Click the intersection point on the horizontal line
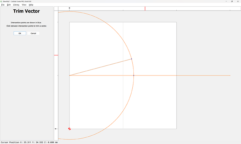 click(133, 75)
